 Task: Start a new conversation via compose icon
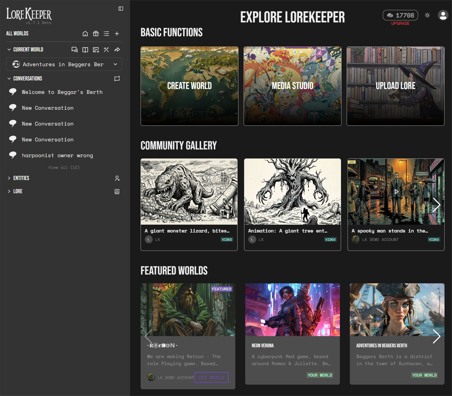117,79
